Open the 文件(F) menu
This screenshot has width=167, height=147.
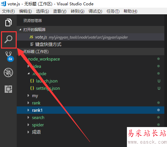tap(8, 11)
